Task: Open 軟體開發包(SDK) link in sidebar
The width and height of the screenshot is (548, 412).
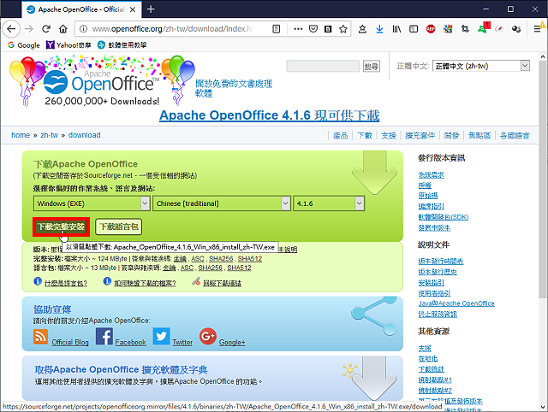Action: (x=444, y=217)
